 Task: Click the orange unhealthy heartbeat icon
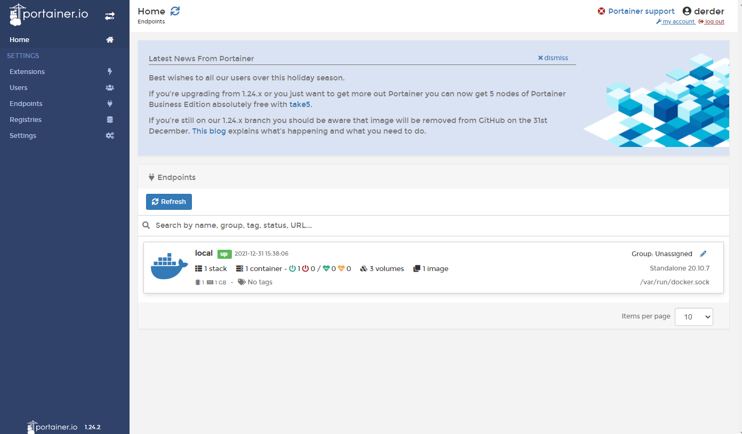pos(341,269)
